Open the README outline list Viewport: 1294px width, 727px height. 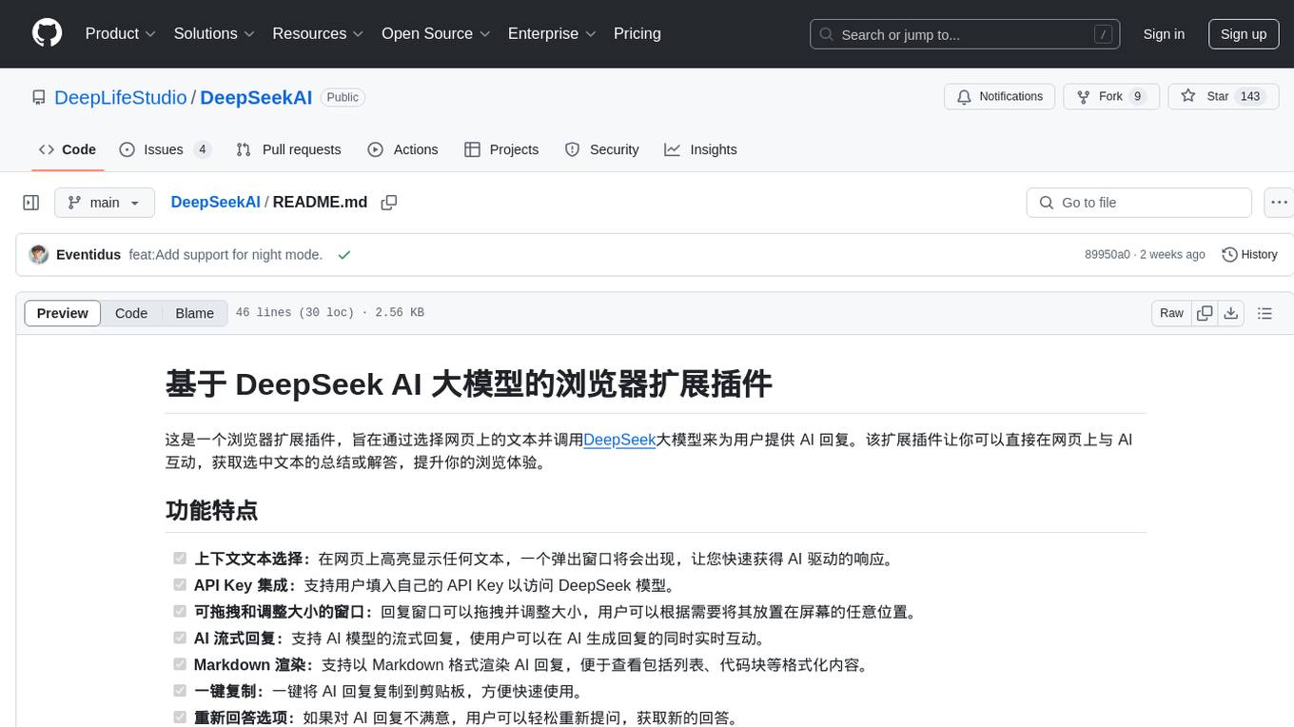coord(1265,313)
